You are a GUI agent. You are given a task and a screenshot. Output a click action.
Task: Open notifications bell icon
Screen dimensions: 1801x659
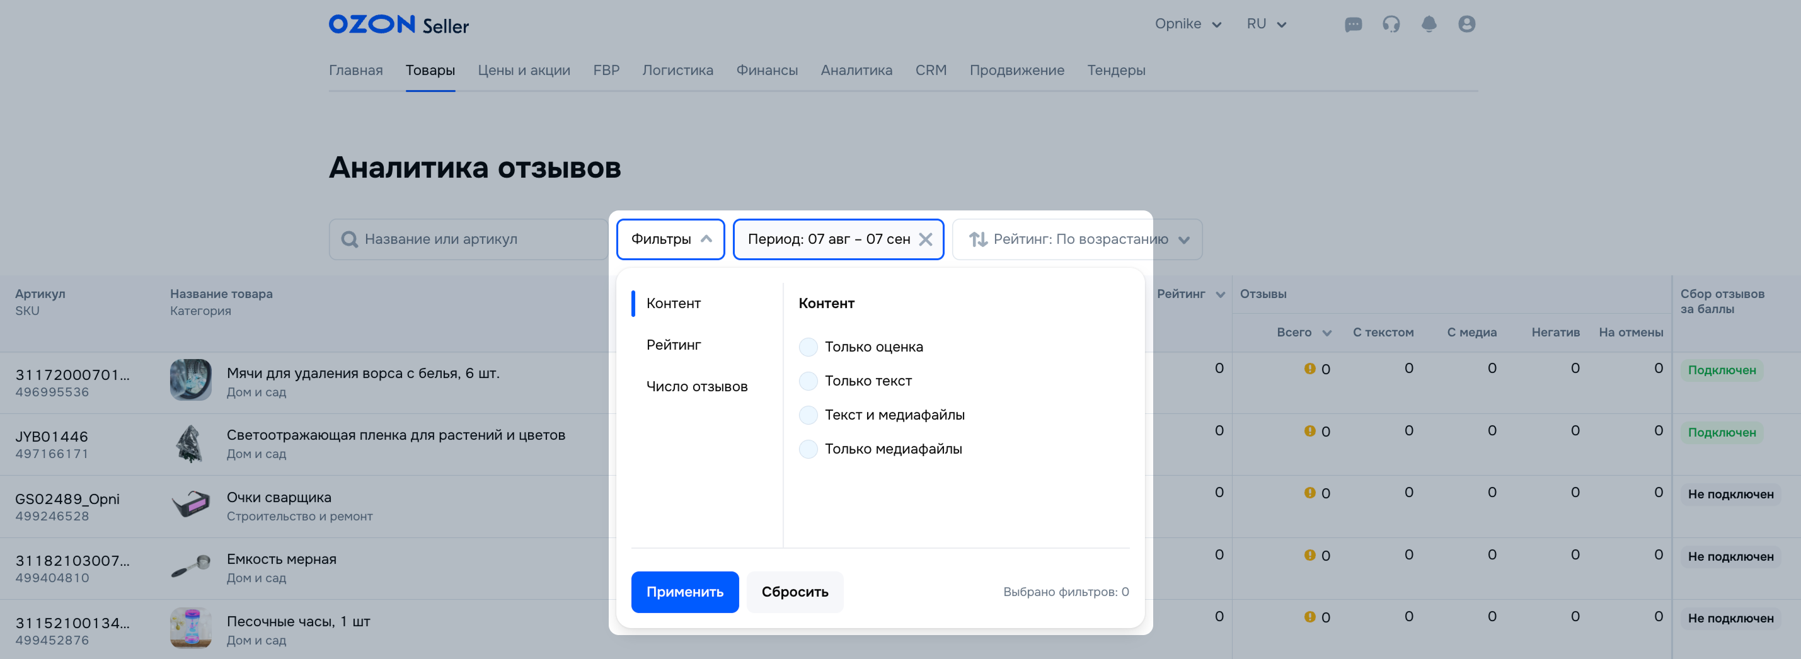coord(1429,25)
